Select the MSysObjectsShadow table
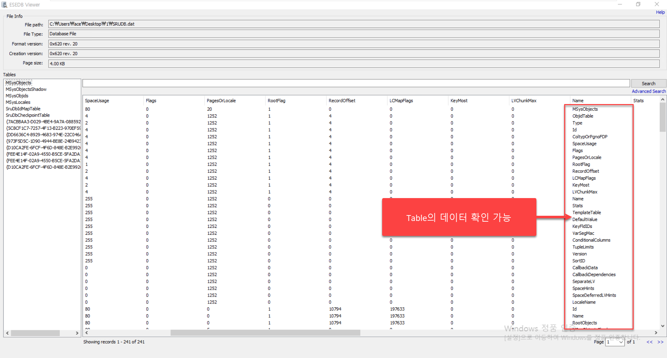This screenshot has height=358, width=667. point(26,89)
